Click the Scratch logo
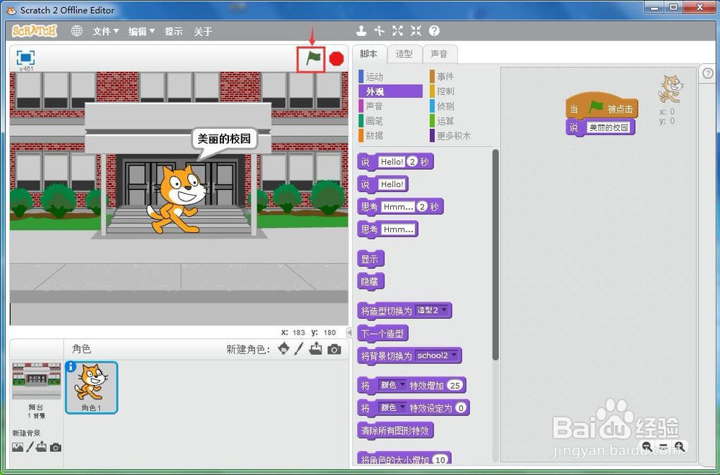Image resolution: width=720 pixels, height=475 pixels. pyautogui.click(x=35, y=31)
